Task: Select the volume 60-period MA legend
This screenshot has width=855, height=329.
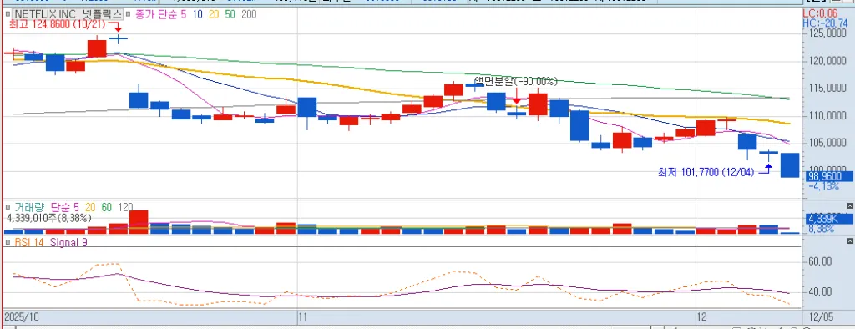Action: click(106, 207)
